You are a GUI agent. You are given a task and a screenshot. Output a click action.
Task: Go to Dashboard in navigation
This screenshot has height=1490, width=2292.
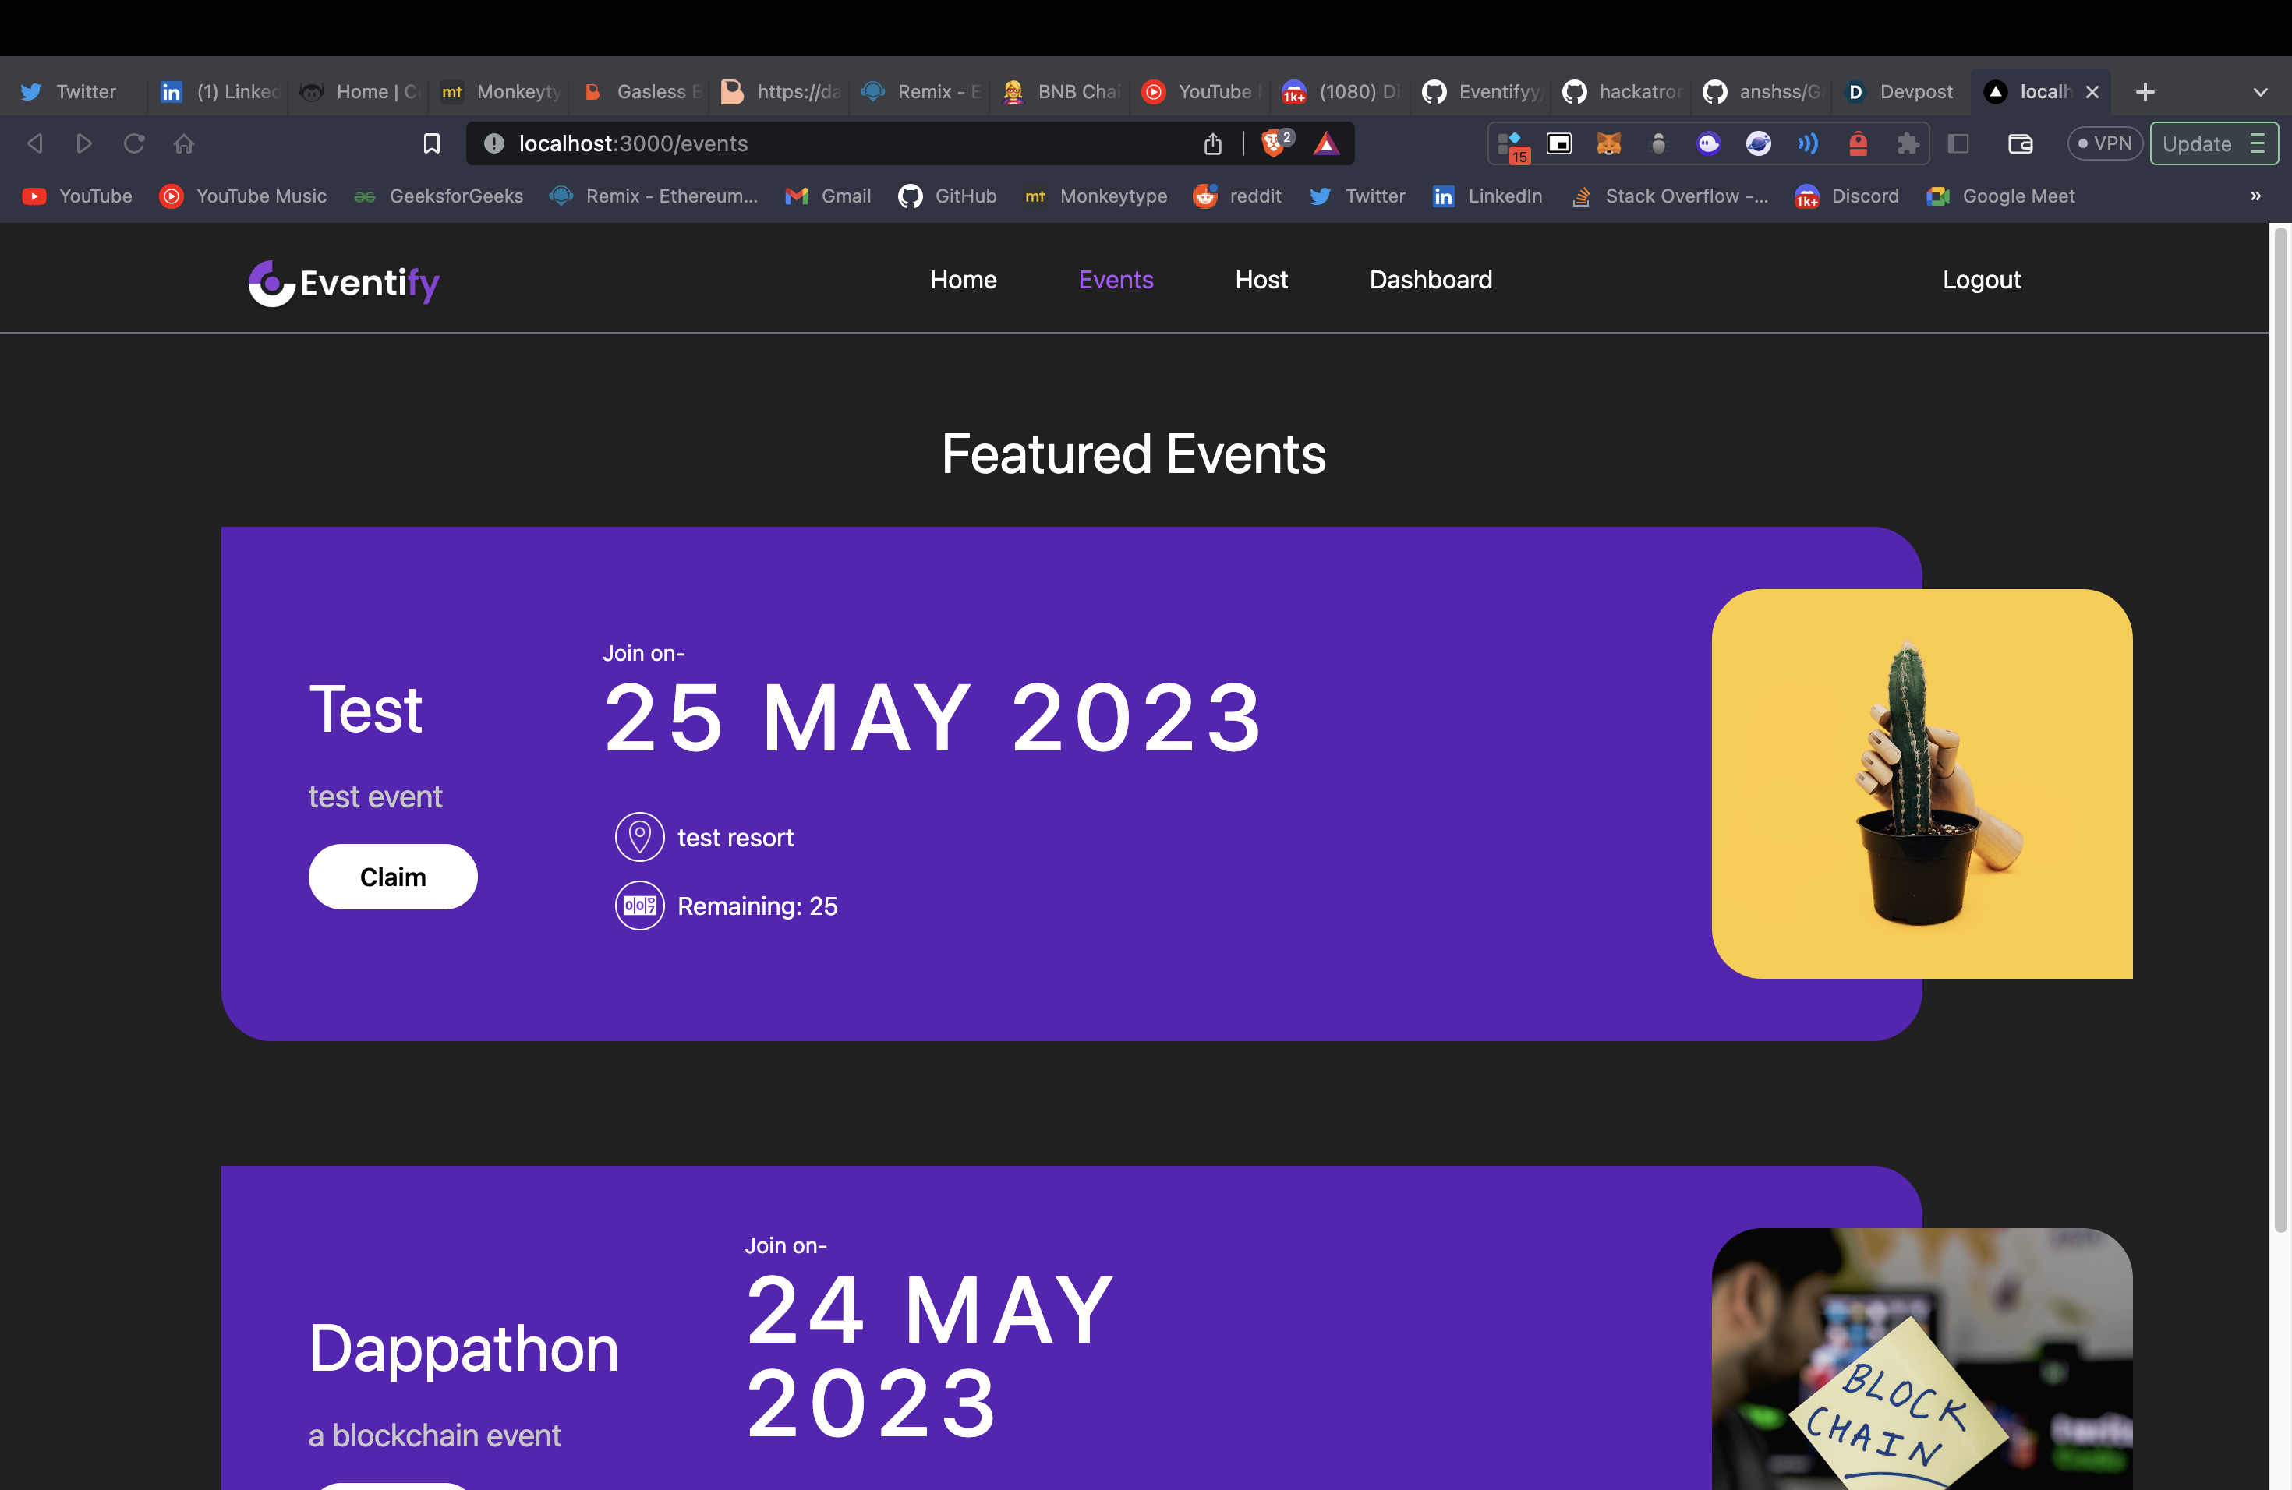click(1430, 280)
